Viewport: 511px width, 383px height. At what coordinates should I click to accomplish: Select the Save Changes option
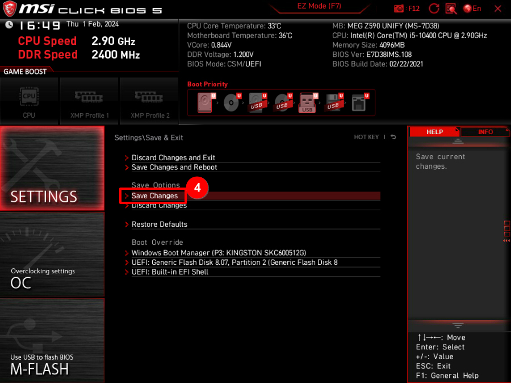coord(253,195)
